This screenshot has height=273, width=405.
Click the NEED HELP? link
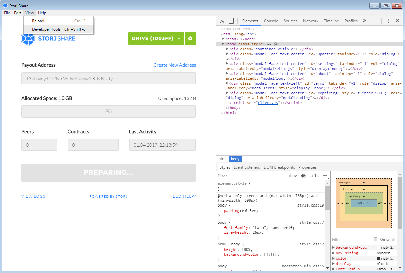coord(183,196)
